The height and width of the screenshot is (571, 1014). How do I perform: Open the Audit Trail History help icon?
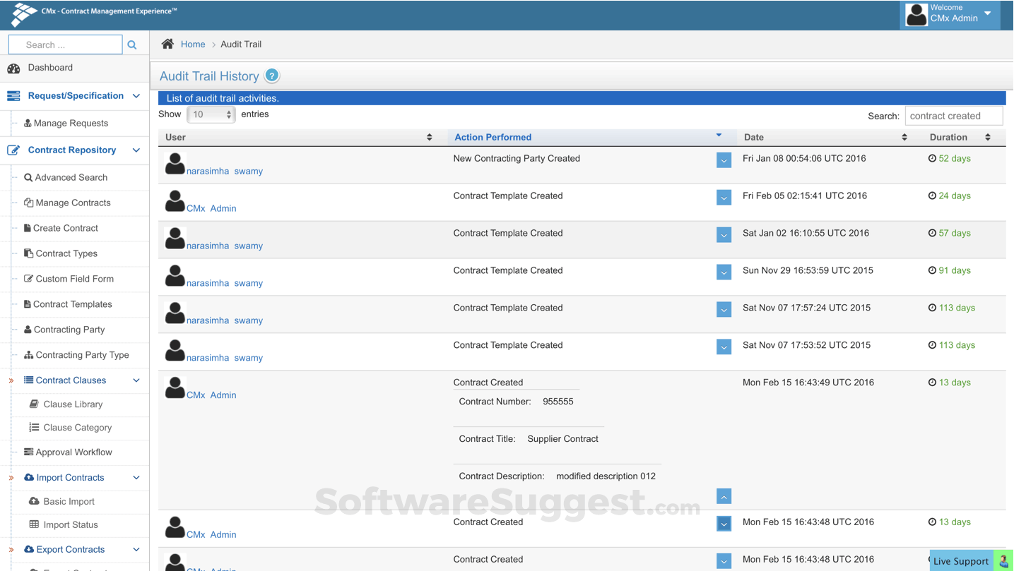(x=271, y=76)
